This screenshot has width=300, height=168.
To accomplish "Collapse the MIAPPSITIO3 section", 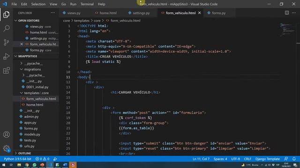I will coord(28,56).
